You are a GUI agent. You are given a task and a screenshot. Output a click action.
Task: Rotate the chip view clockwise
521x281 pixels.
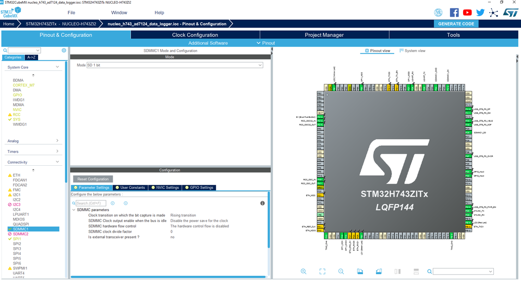pos(360,272)
